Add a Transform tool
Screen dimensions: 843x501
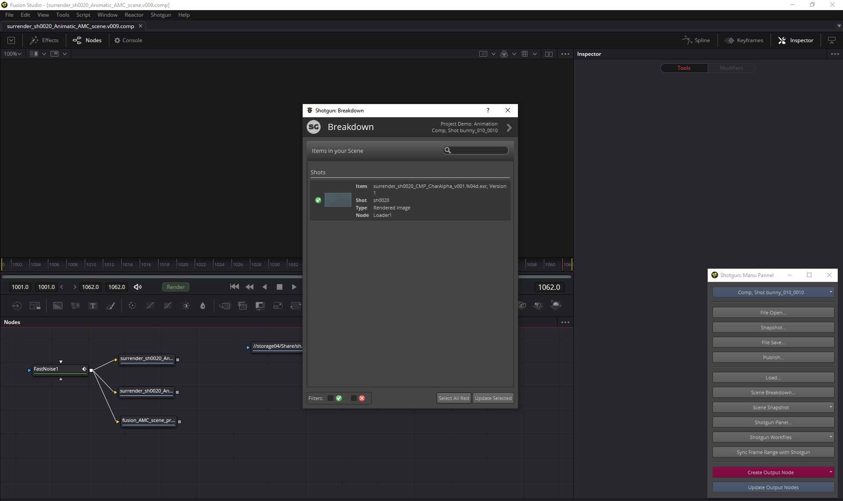[296, 306]
